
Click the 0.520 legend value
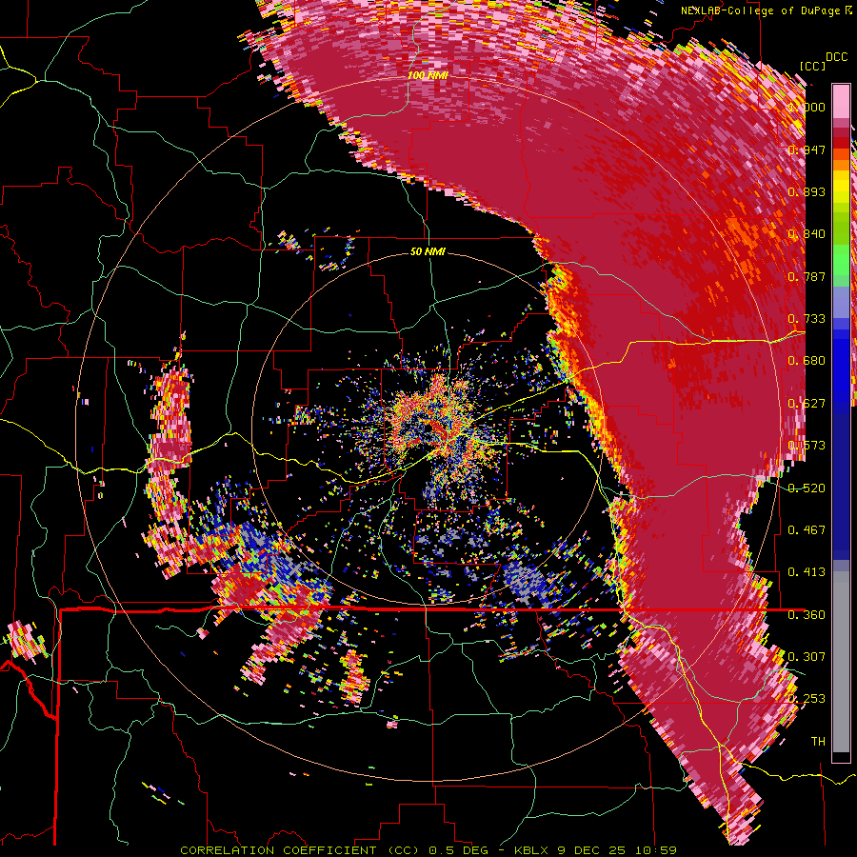[x=807, y=488]
